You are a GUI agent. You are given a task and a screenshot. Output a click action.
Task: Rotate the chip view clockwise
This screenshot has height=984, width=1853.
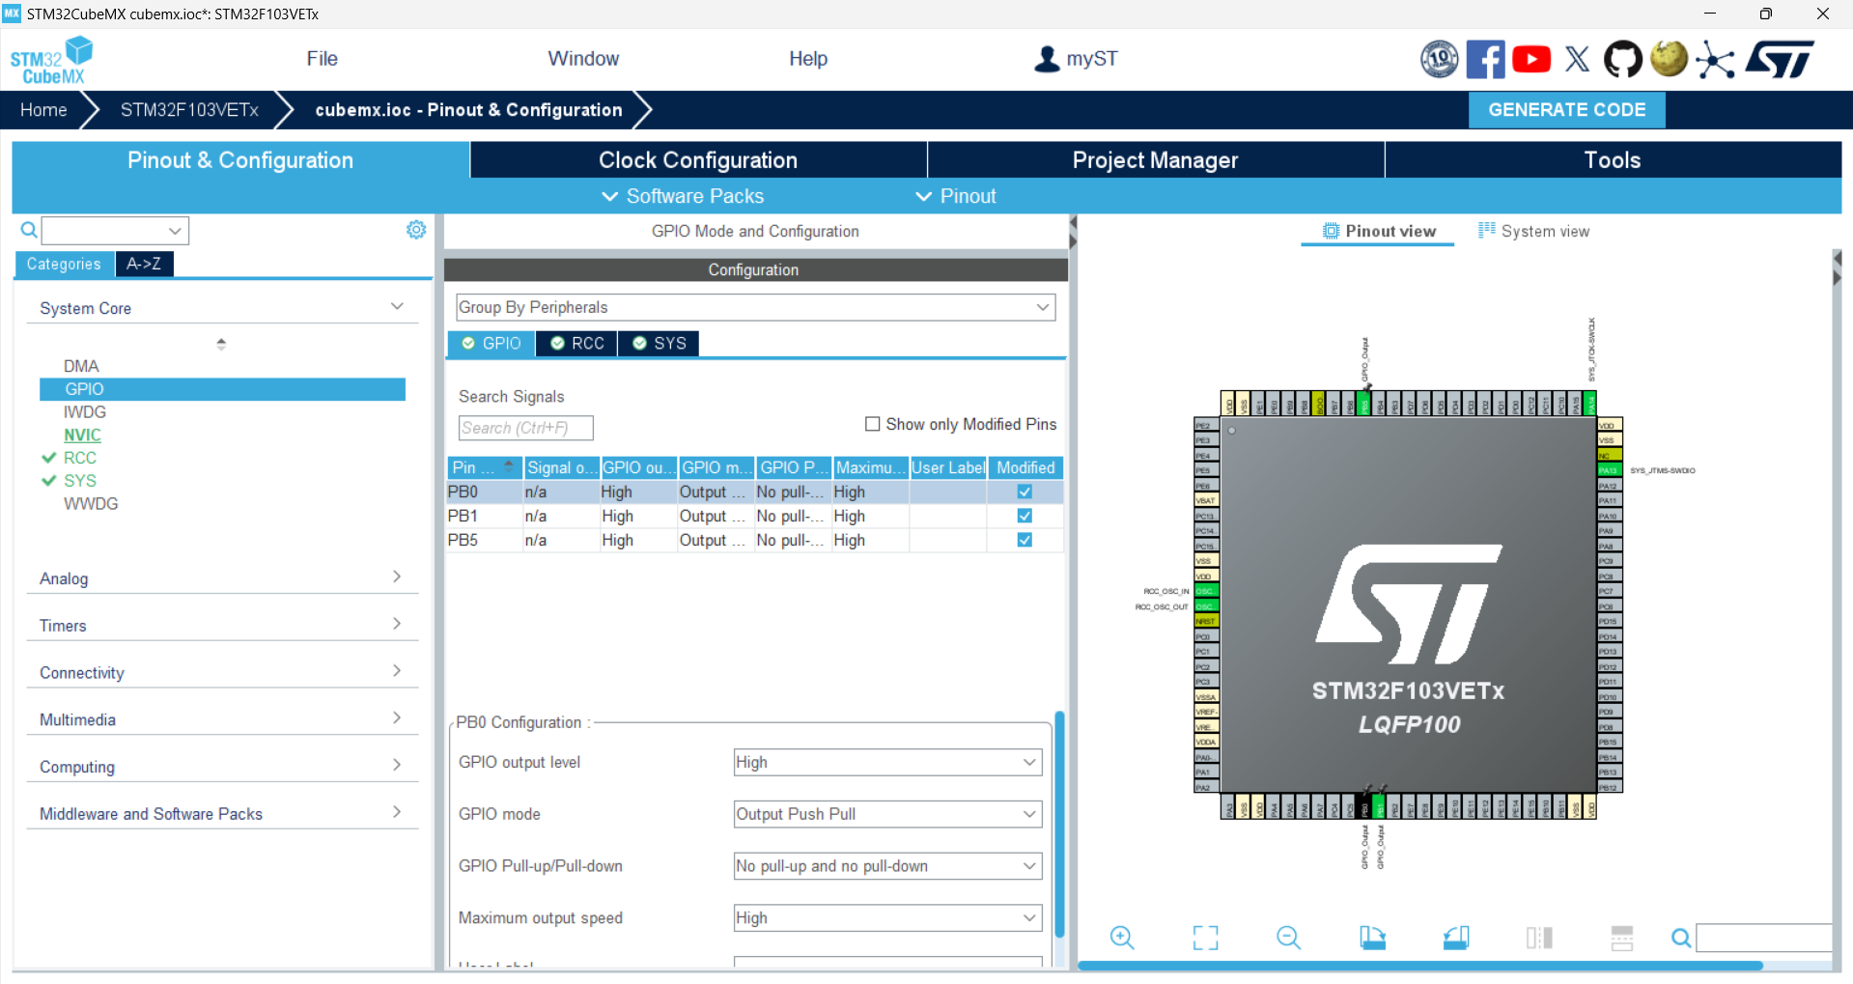[1372, 937]
